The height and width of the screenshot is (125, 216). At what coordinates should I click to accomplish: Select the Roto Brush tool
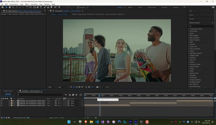tap(55, 7)
